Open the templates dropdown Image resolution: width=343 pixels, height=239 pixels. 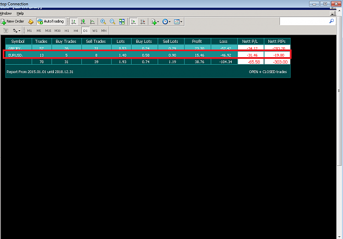click(178, 21)
